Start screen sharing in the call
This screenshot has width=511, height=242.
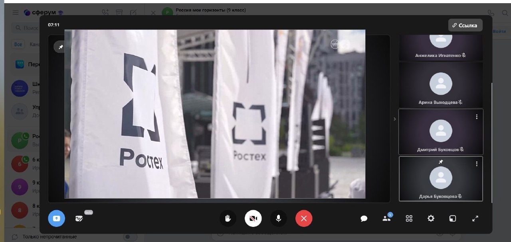coord(56,219)
